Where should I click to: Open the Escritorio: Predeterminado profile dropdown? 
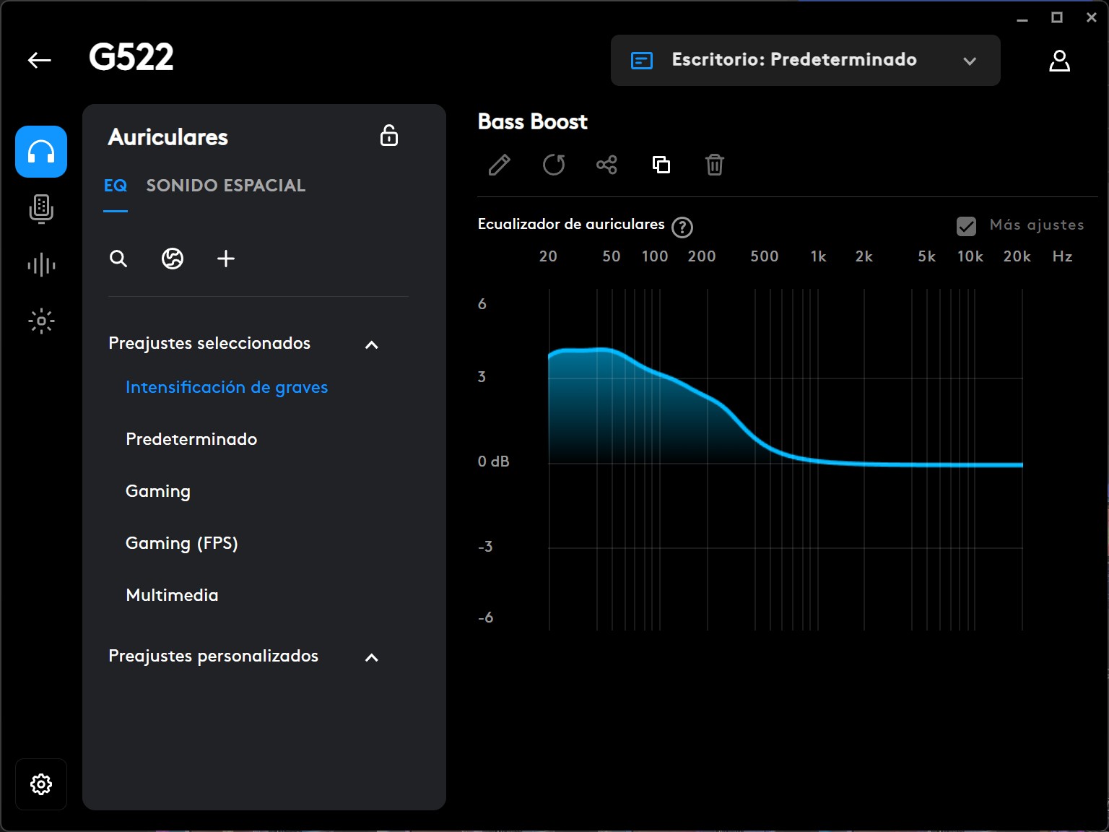(x=806, y=60)
